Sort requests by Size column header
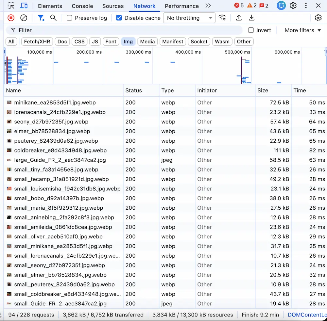The width and height of the screenshot is (327, 321). (263, 90)
